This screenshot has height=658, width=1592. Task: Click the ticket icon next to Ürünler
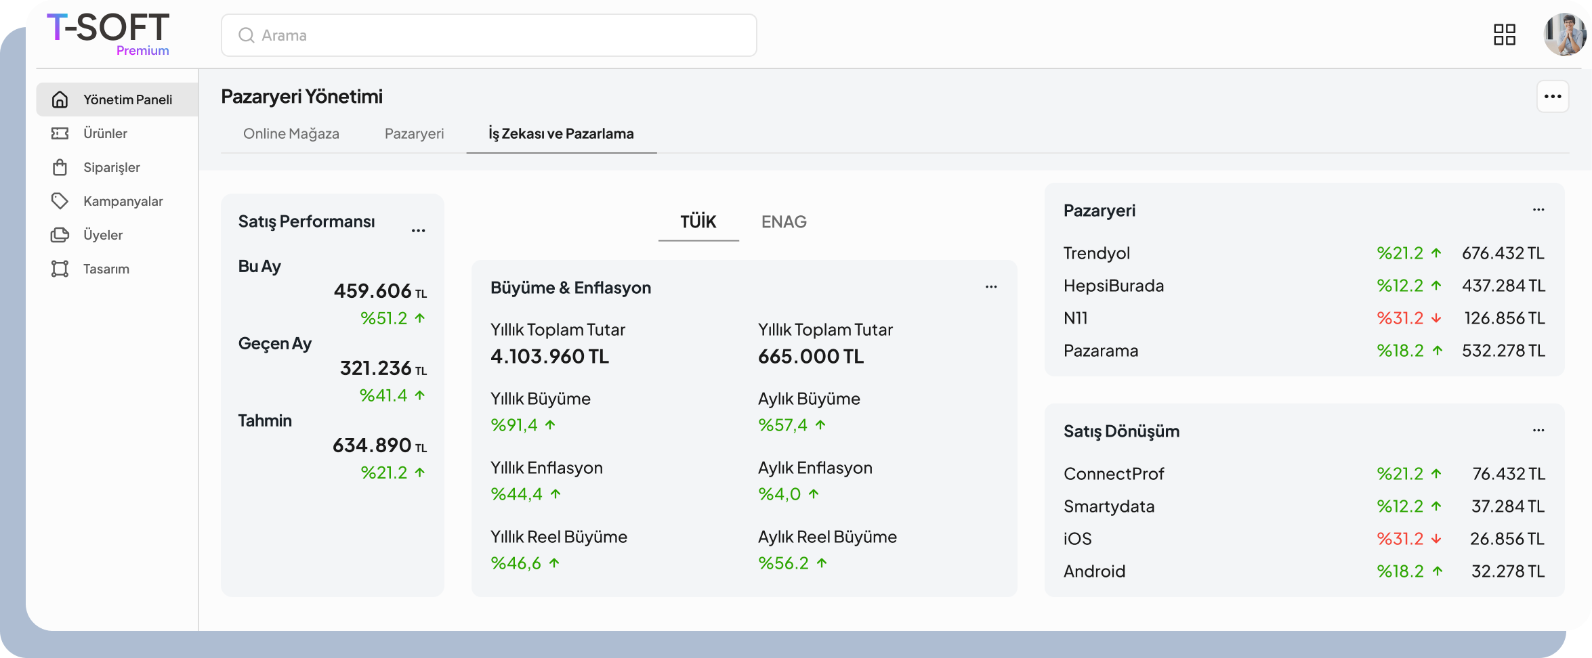60,133
